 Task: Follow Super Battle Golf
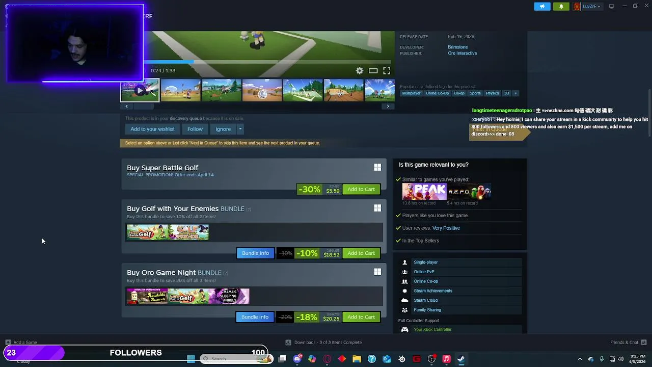click(x=195, y=129)
